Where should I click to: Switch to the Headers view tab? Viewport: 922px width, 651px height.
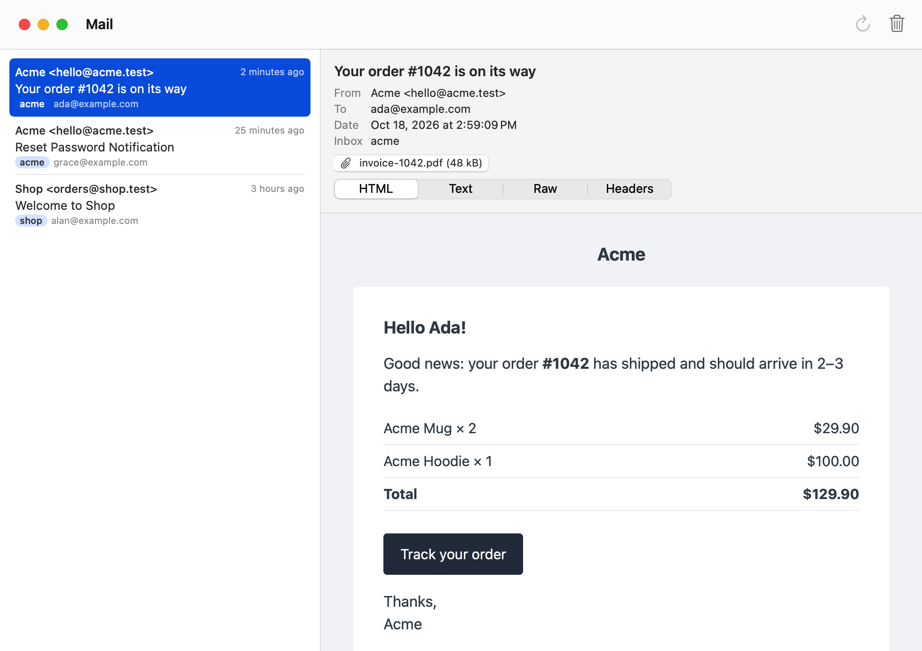click(629, 189)
